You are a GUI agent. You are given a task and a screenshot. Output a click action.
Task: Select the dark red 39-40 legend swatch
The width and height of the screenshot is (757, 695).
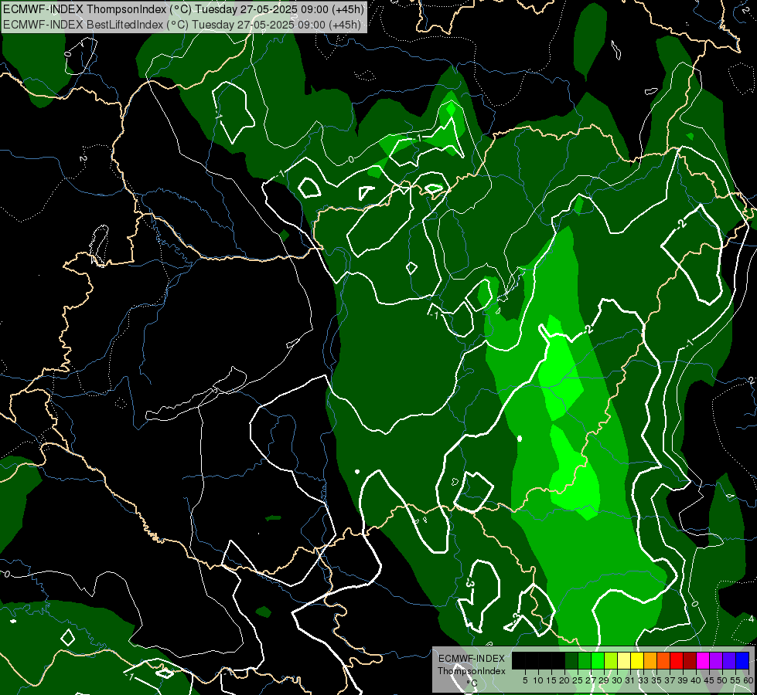pyautogui.click(x=690, y=661)
